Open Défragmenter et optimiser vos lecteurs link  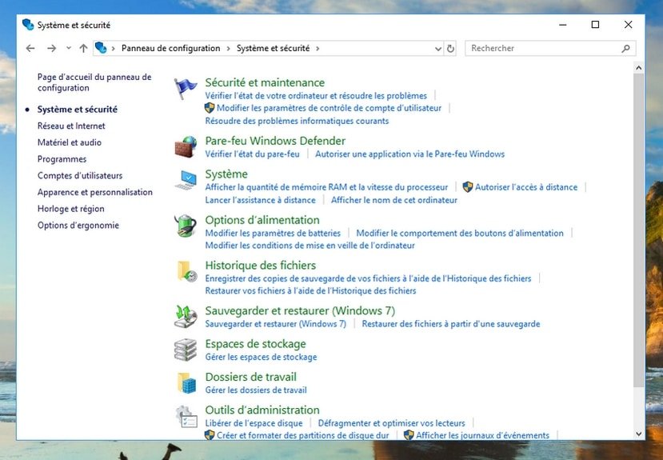(x=391, y=422)
